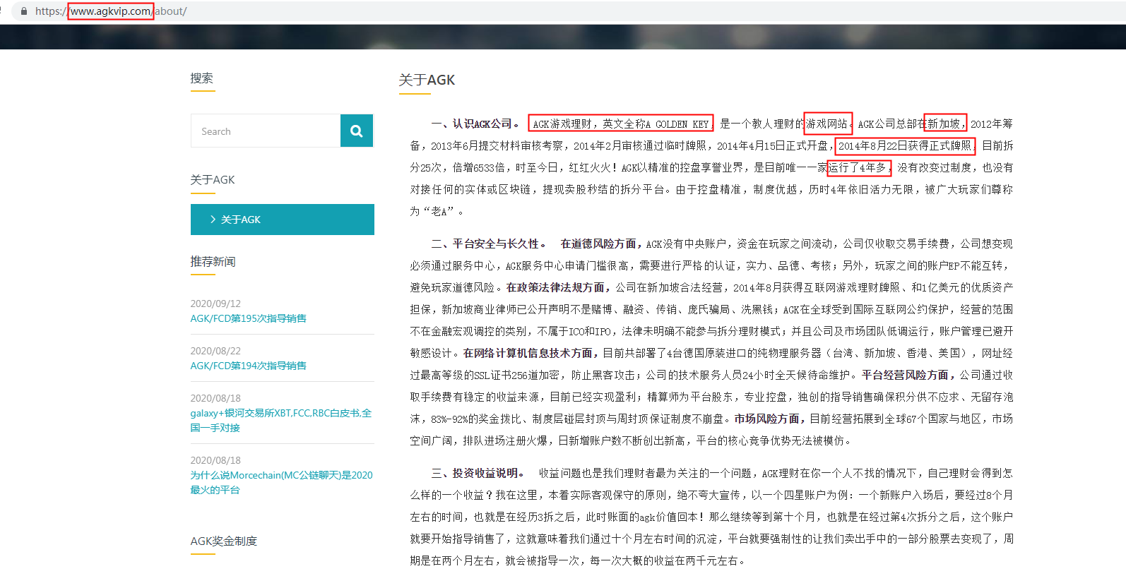Click the text 2014年8月22日获得正式牌照
The height and width of the screenshot is (576, 1126).
point(905,146)
